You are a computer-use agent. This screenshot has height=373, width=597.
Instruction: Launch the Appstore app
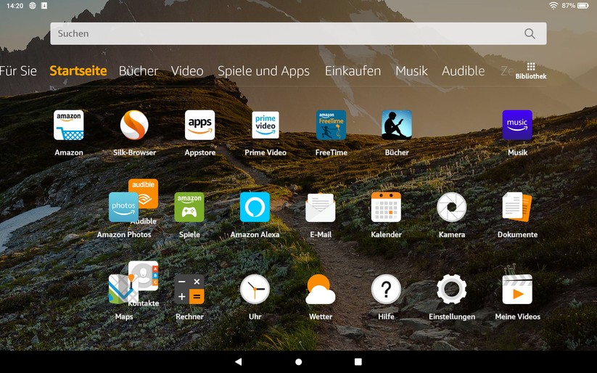click(199, 126)
